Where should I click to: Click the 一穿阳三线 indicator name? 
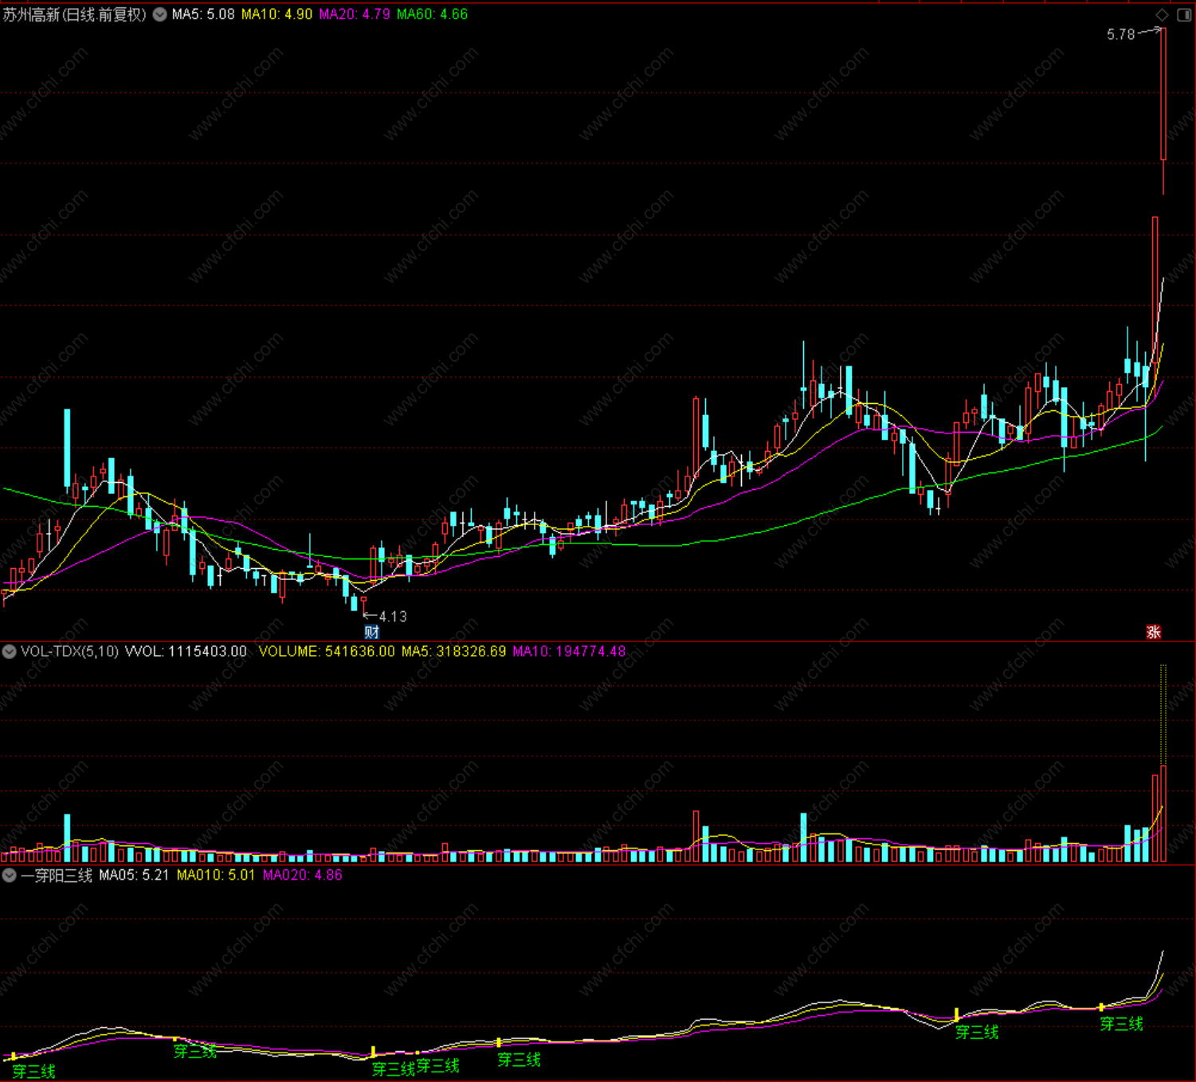point(57,876)
